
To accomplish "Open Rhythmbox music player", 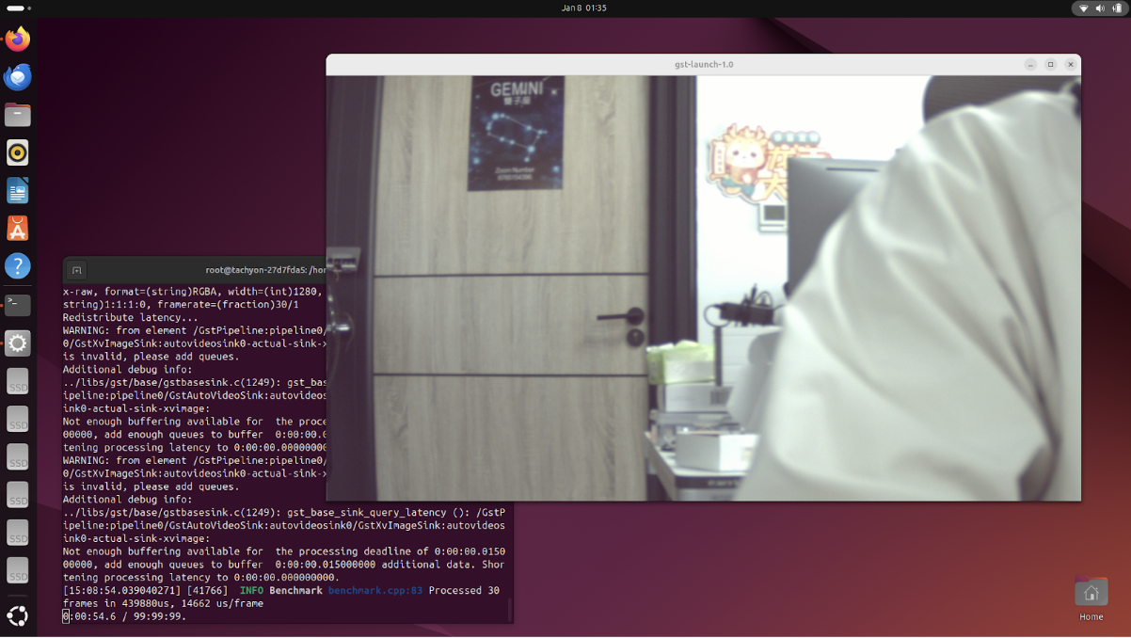I will click(18, 152).
